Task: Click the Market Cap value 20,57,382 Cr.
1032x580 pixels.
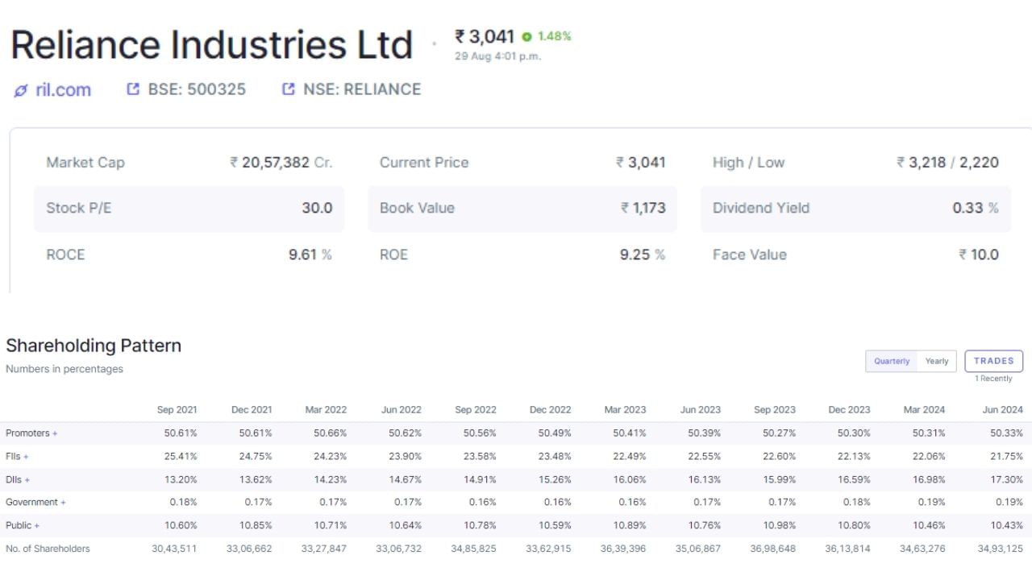Action: [281, 162]
